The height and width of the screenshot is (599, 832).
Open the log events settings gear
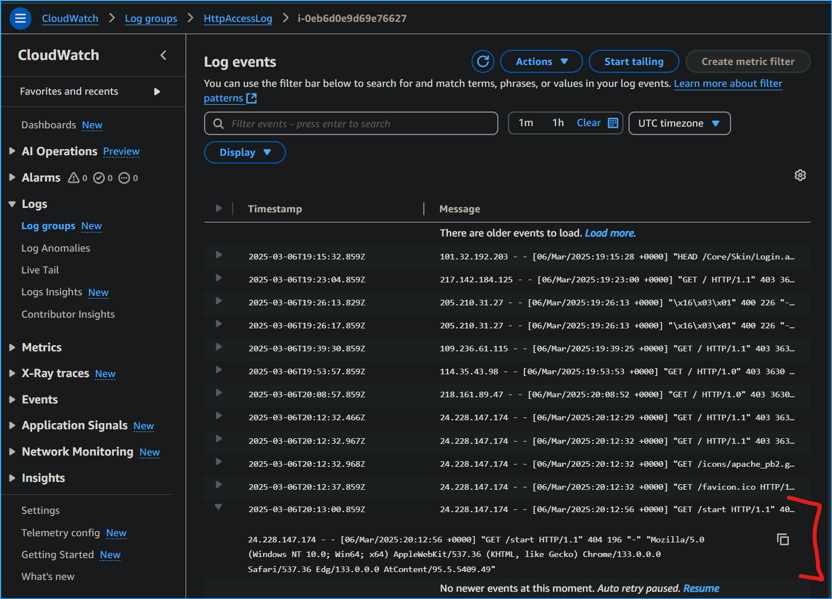800,175
